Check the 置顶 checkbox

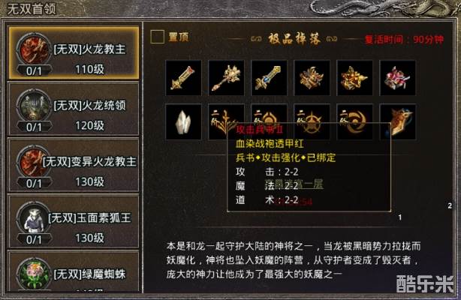(157, 37)
